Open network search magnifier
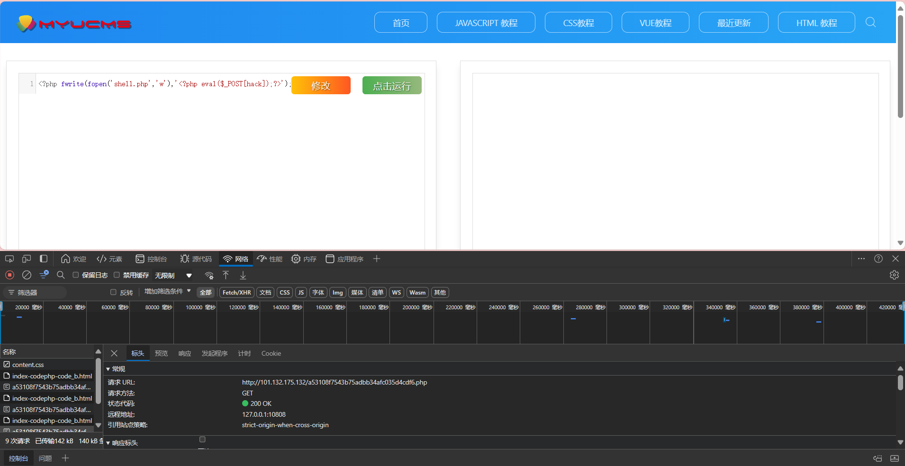The width and height of the screenshot is (905, 466). [61, 275]
